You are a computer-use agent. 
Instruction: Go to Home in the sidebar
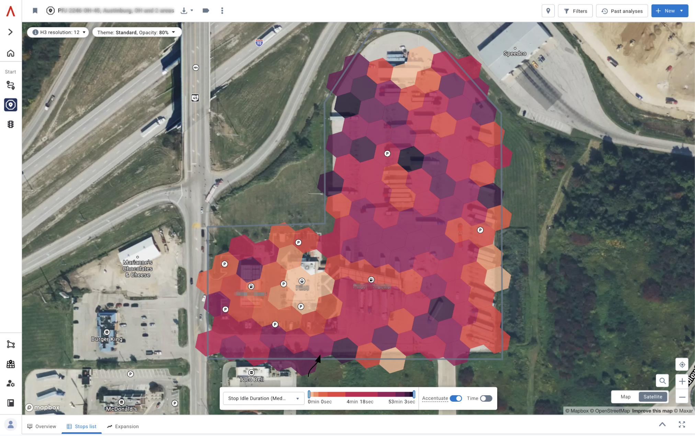pos(11,53)
